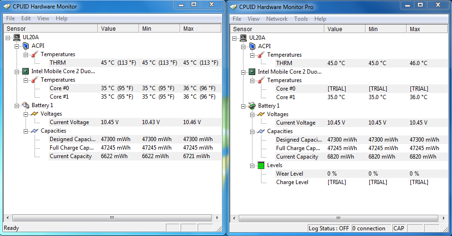Image resolution: width=452 pixels, height=236 pixels.
Task: Open Tools menu in Hardware Monitor Pro
Action: pos(301,19)
